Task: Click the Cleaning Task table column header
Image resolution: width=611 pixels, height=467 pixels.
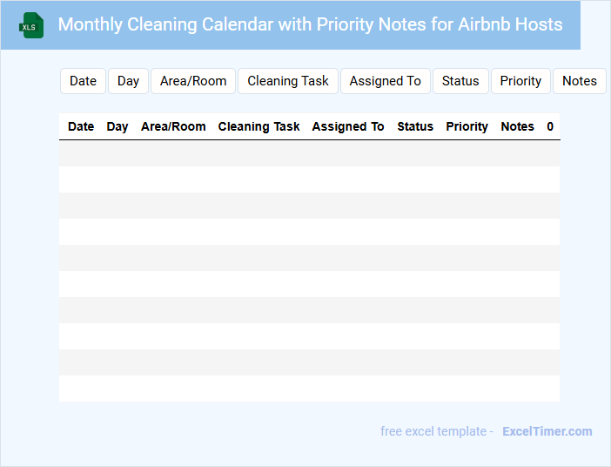Action: 258,126
